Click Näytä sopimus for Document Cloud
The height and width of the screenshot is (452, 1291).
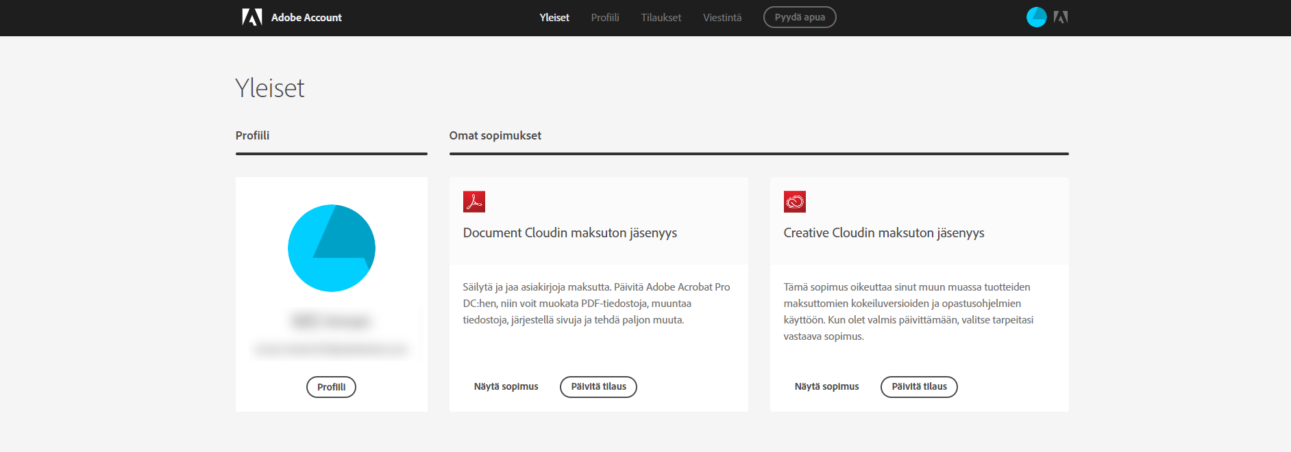coord(506,387)
